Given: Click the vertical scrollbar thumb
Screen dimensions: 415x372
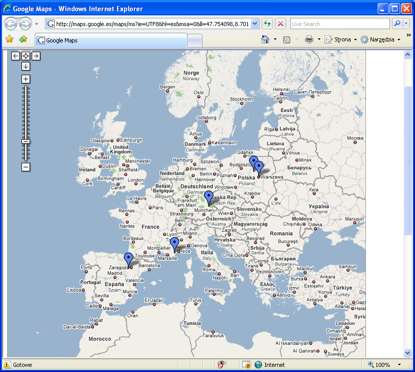Looking at the screenshot, I should point(408,160).
